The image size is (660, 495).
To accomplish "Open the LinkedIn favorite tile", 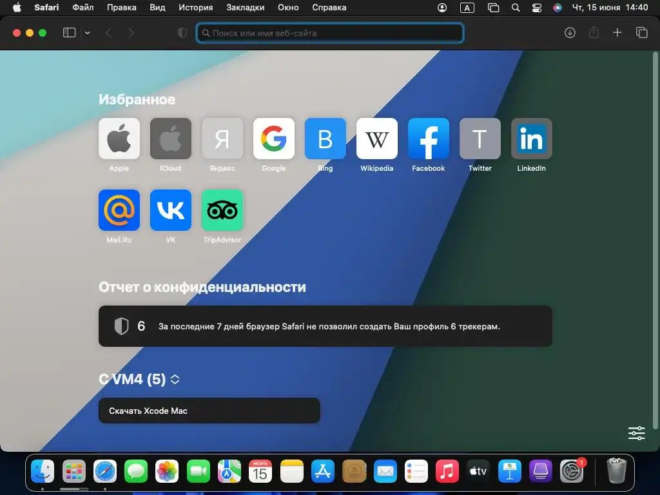I will coord(532,139).
